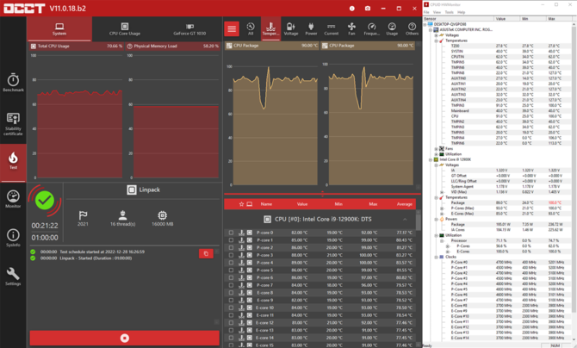Tick checkbox for E-core 8
The image size is (577, 348).
pos(231,293)
